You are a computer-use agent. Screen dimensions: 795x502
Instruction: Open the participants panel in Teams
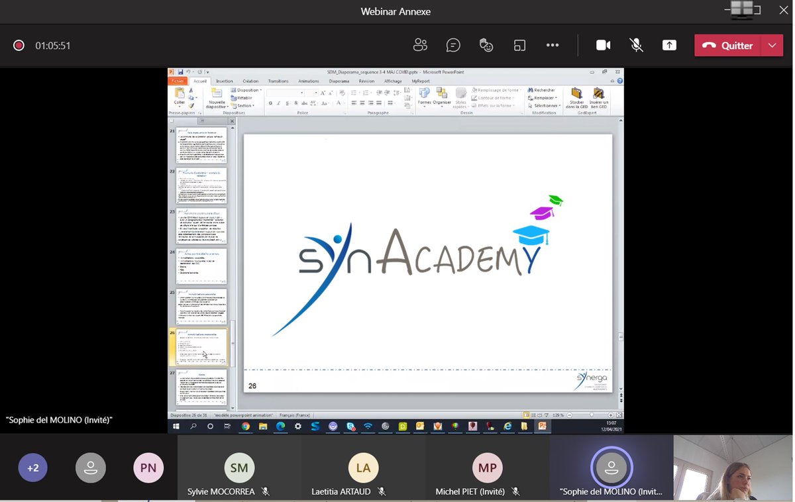tap(420, 45)
